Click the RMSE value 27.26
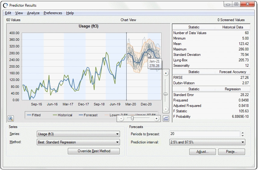 point(244,78)
